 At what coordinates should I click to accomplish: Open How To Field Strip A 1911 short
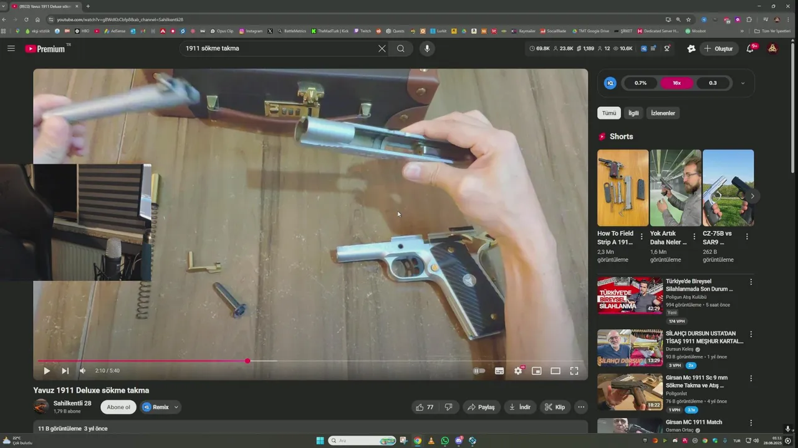tap(622, 188)
